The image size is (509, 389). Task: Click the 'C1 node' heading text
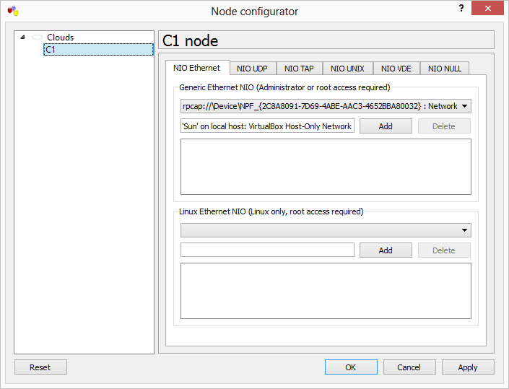click(x=190, y=41)
